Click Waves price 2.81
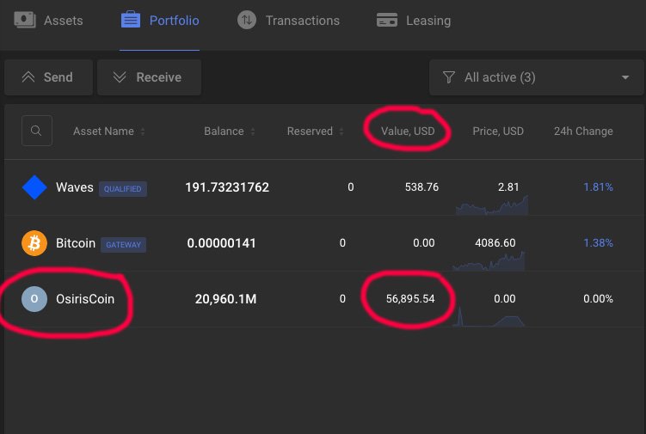 508,187
